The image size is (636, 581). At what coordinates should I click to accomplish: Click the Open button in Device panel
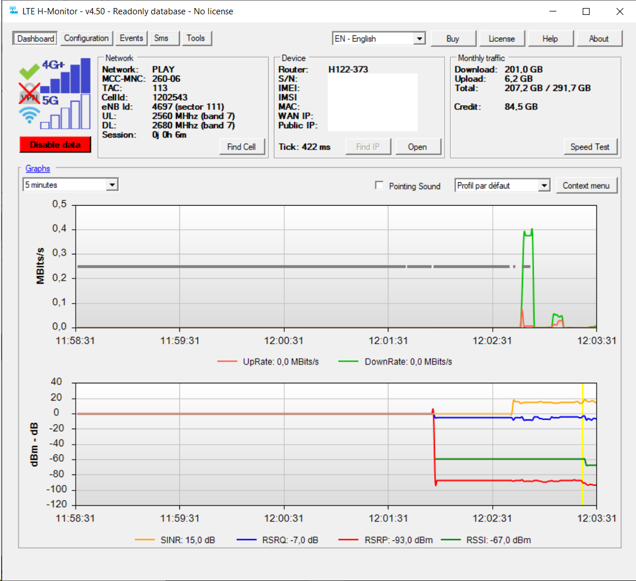pos(418,147)
